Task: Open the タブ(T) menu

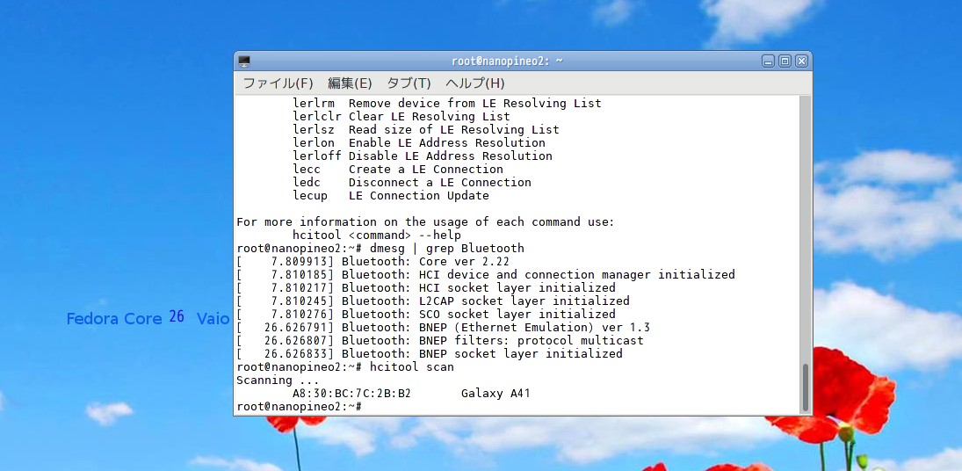Action: pyautogui.click(x=409, y=83)
